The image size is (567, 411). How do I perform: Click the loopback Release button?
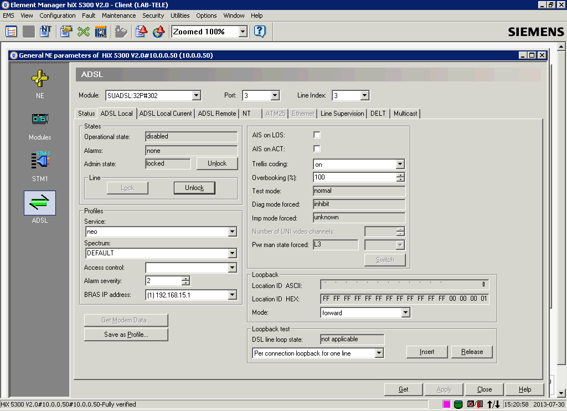pyautogui.click(x=472, y=352)
